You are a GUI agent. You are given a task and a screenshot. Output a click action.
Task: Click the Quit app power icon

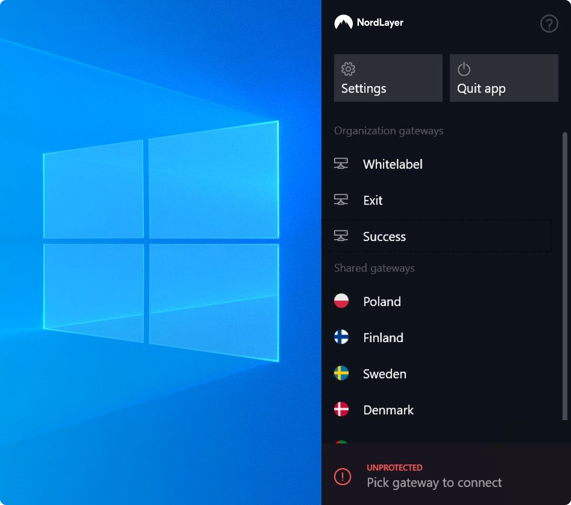(464, 69)
